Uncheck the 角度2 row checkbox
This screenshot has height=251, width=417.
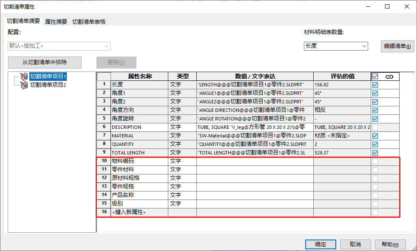pos(375,102)
